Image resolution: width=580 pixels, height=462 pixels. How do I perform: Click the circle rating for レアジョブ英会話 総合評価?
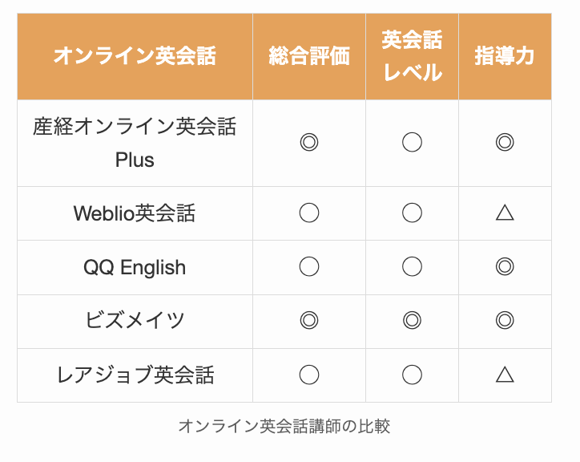(309, 375)
